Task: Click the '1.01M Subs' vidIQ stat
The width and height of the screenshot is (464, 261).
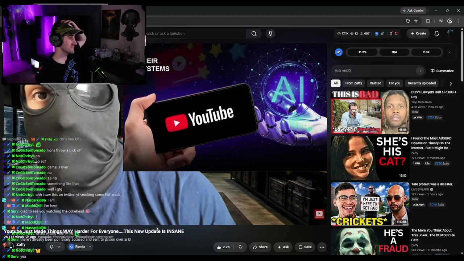Action: click(x=437, y=205)
